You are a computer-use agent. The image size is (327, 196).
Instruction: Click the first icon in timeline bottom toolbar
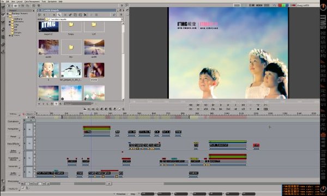(23, 183)
